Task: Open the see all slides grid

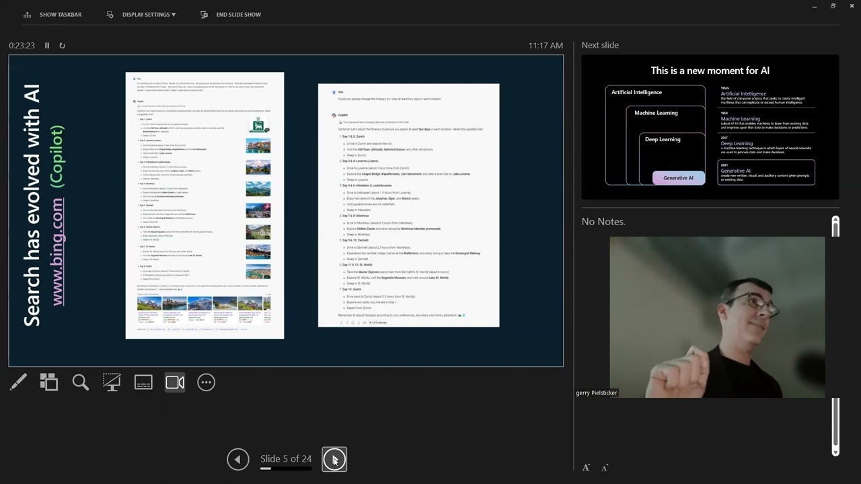Action: [49, 382]
